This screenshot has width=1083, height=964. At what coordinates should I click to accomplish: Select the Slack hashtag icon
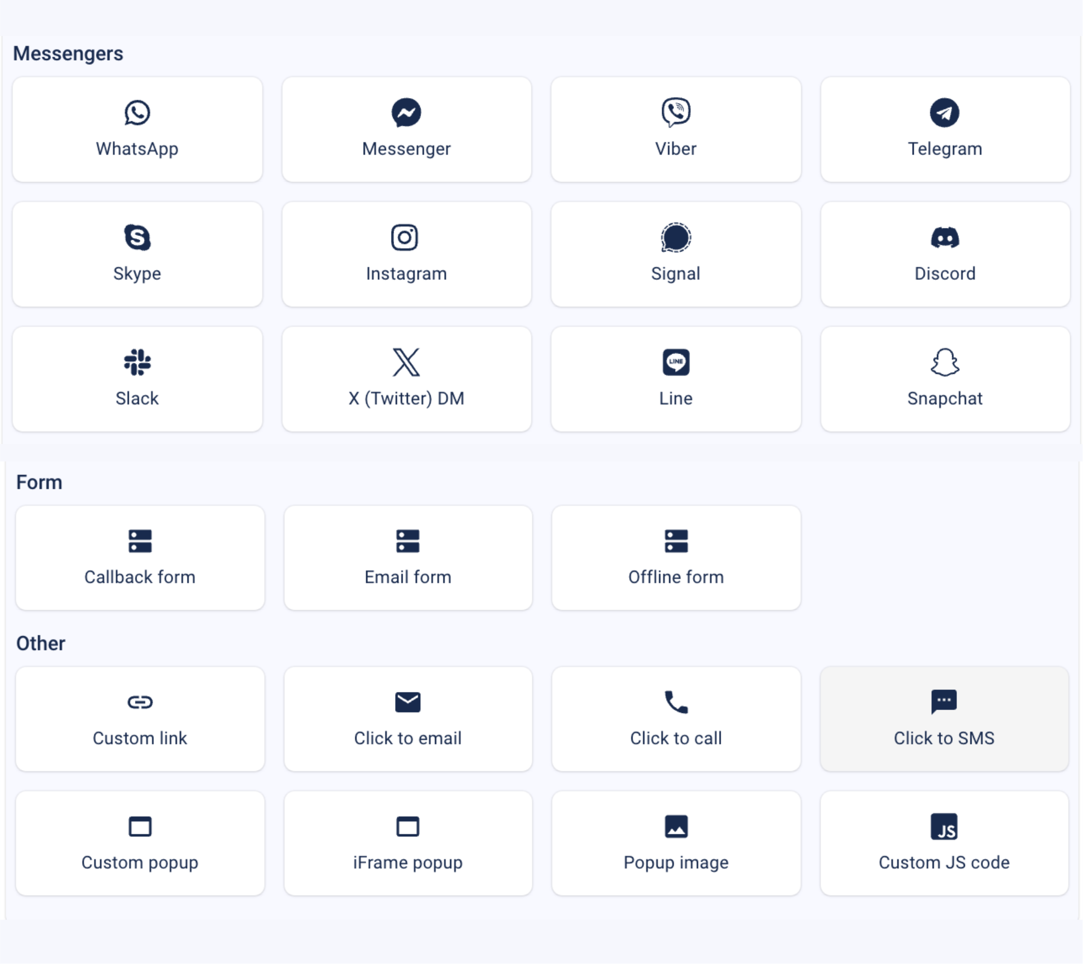tap(137, 362)
